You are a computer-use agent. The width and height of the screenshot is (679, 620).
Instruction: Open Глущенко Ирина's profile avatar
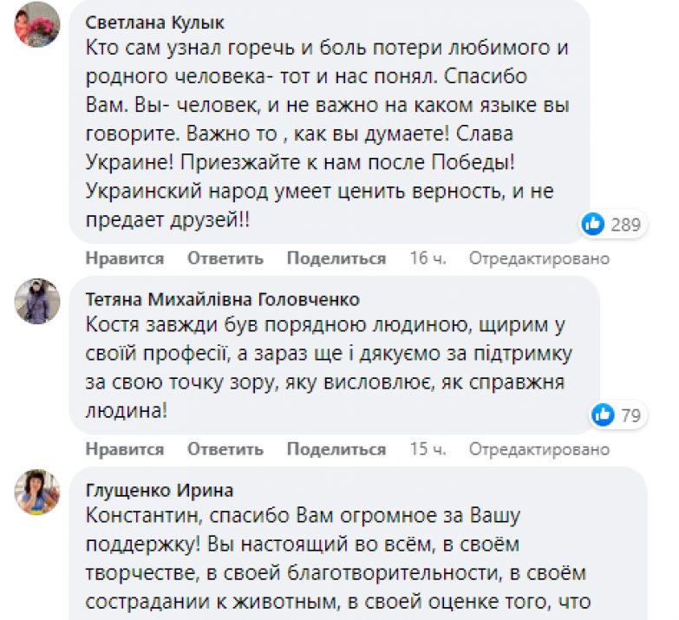pos(37,492)
